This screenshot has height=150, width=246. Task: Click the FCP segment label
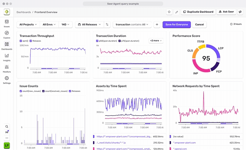219,72
